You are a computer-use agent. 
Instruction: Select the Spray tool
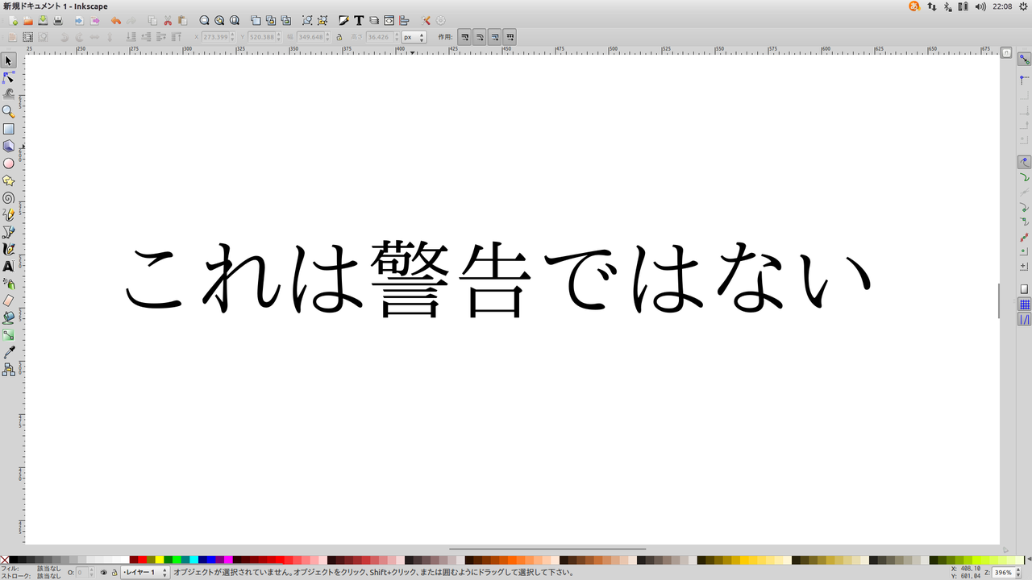[x=8, y=284]
